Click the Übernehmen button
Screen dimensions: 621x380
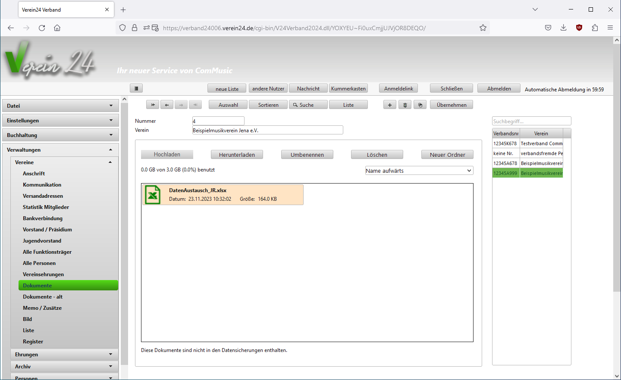point(452,105)
